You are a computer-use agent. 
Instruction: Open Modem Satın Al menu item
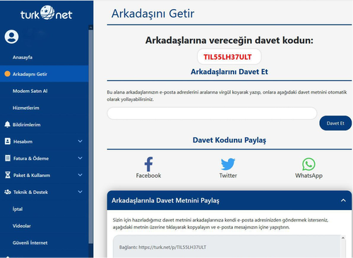pyautogui.click(x=30, y=91)
